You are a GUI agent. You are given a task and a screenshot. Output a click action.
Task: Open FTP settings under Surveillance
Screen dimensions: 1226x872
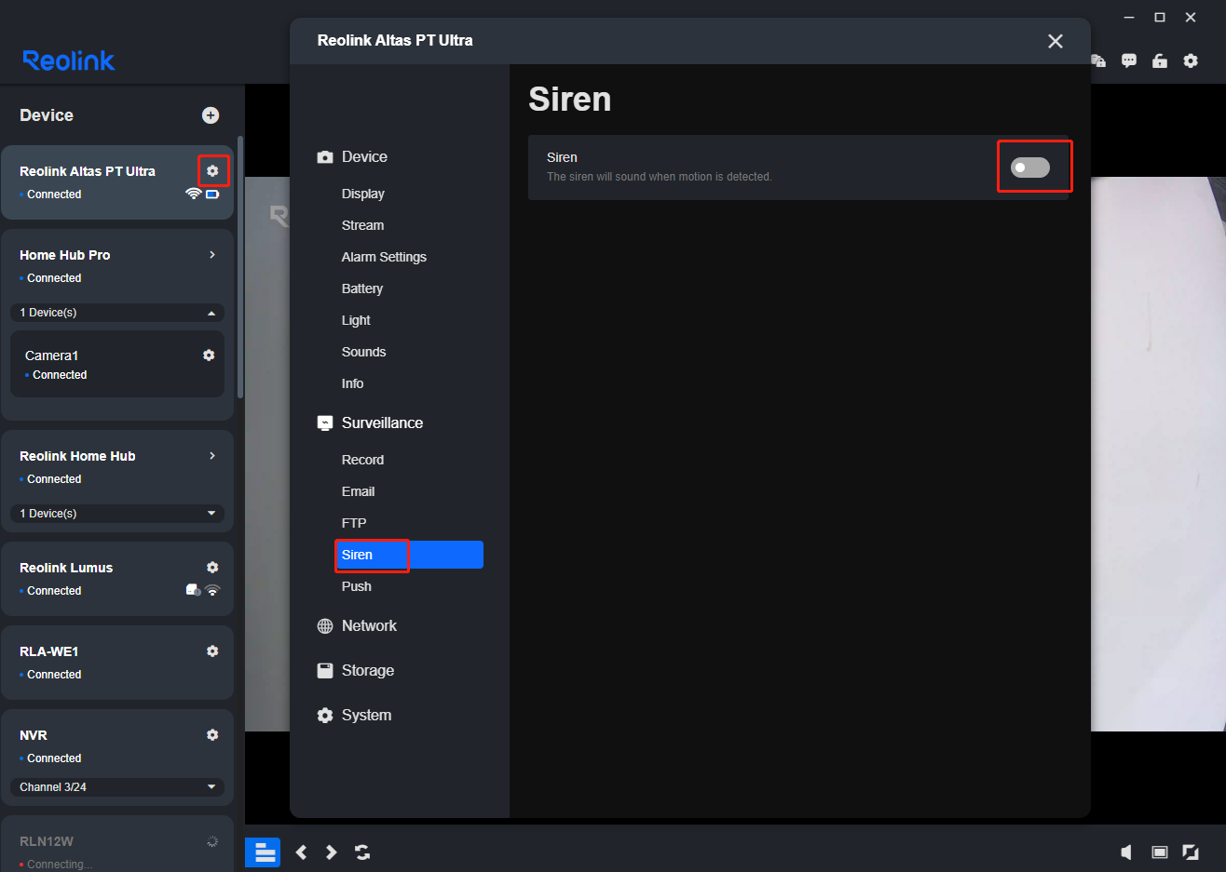pyautogui.click(x=354, y=523)
